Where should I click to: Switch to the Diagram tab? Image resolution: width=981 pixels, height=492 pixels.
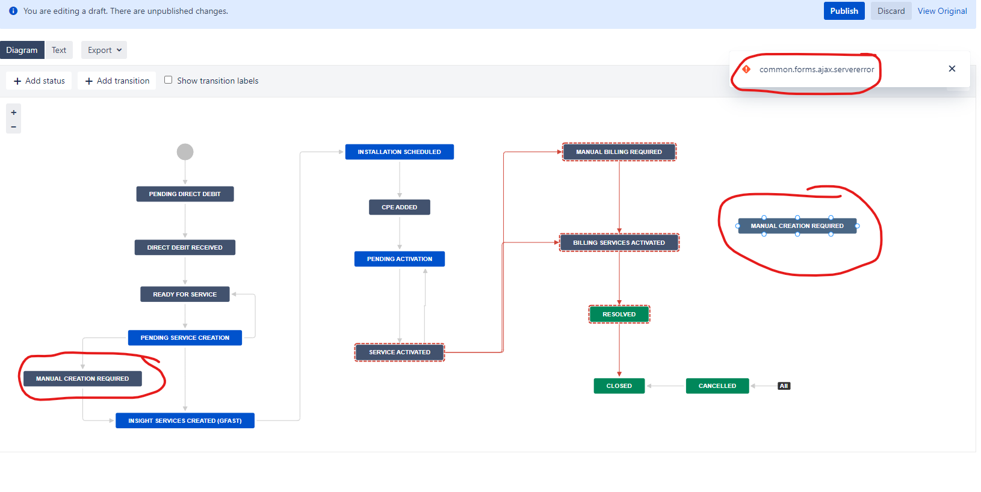(x=22, y=50)
